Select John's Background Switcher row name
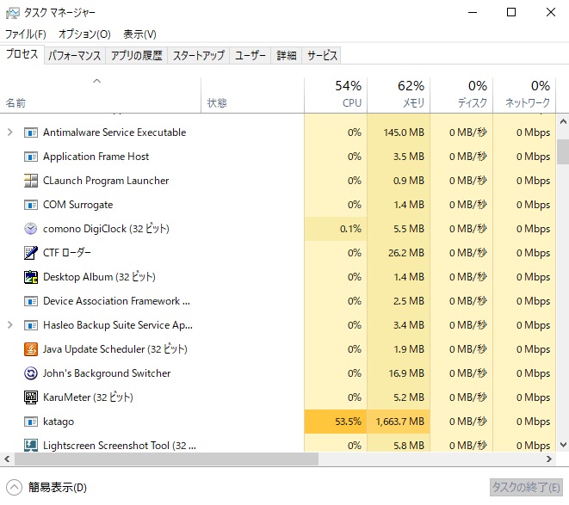The image size is (569, 505). (107, 373)
